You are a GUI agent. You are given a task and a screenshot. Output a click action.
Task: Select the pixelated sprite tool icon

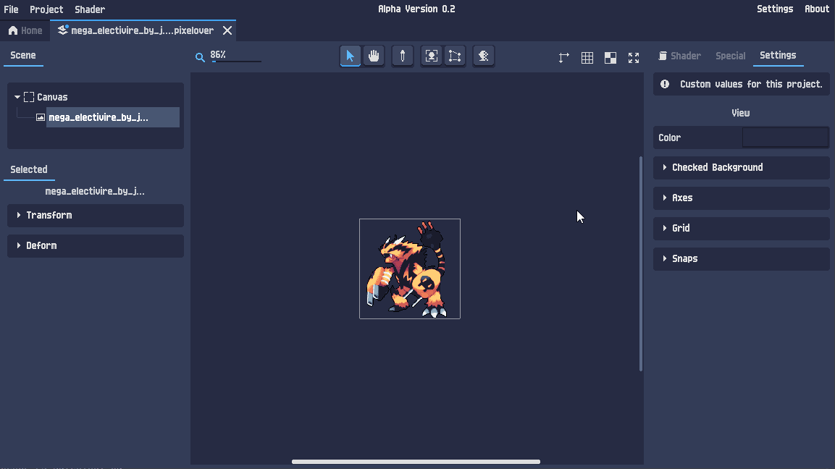click(484, 56)
